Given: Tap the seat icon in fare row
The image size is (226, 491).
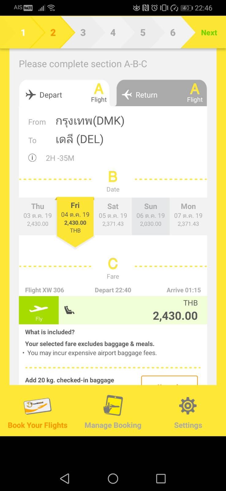Looking at the screenshot, I should click(x=69, y=310).
